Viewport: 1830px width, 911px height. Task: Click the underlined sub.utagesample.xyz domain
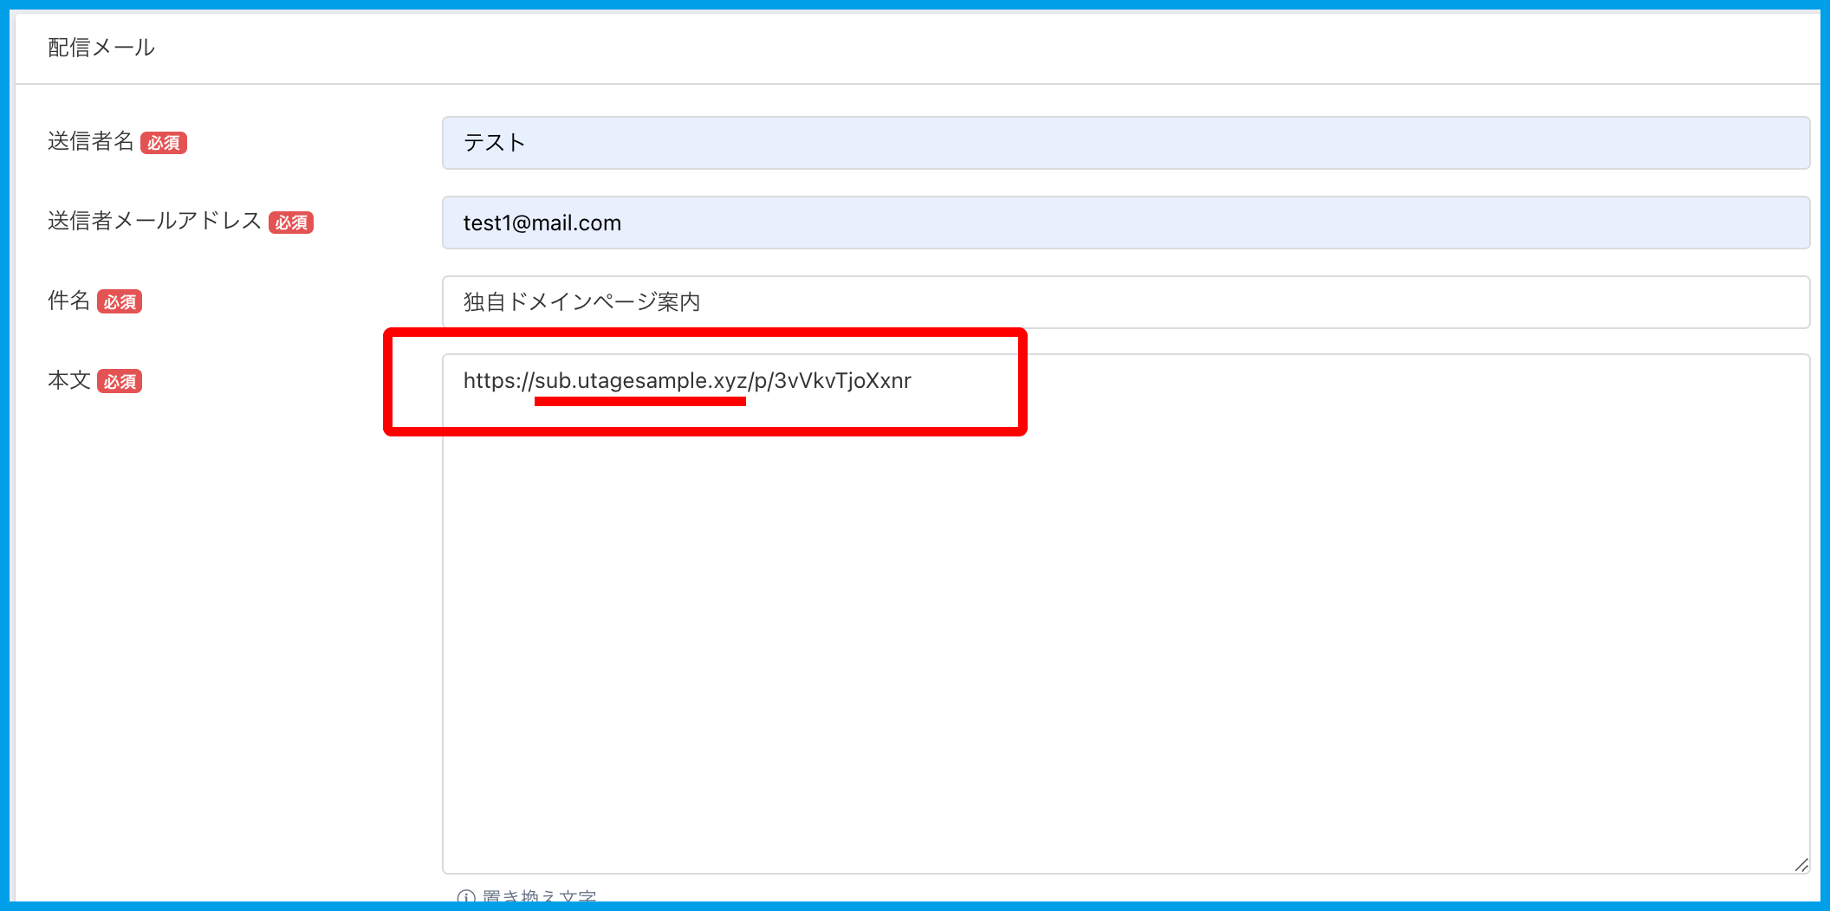[x=640, y=381]
